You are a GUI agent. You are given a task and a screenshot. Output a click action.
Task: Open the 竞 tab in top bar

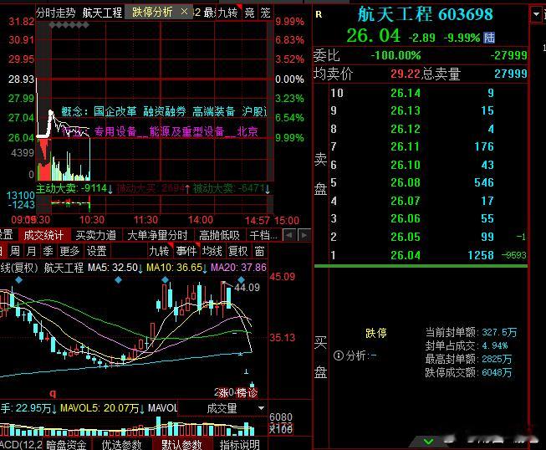(249, 13)
